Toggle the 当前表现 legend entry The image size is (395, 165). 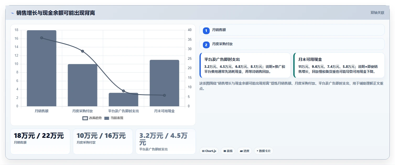[x=113, y=118]
